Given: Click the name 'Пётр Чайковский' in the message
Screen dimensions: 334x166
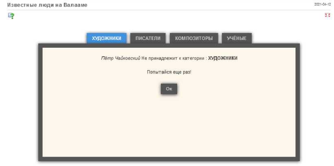Looking at the screenshot, I should coord(121,58).
